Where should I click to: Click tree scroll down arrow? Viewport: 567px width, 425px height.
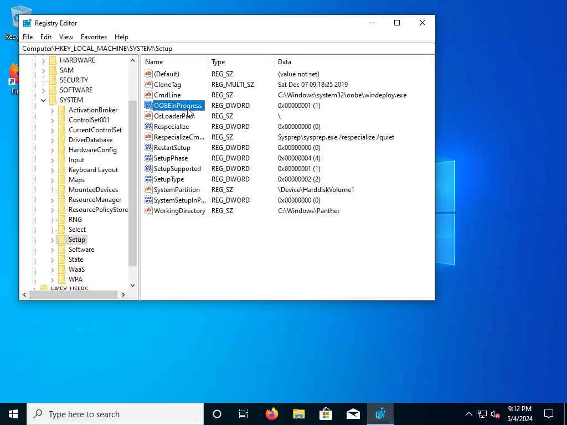[x=133, y=285]
